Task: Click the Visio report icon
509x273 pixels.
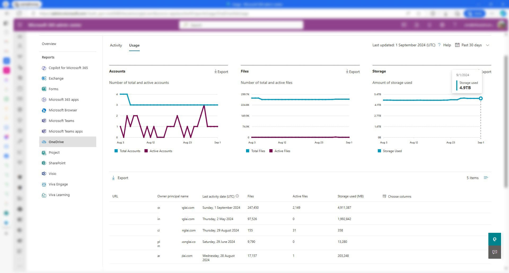Action: 44,174
